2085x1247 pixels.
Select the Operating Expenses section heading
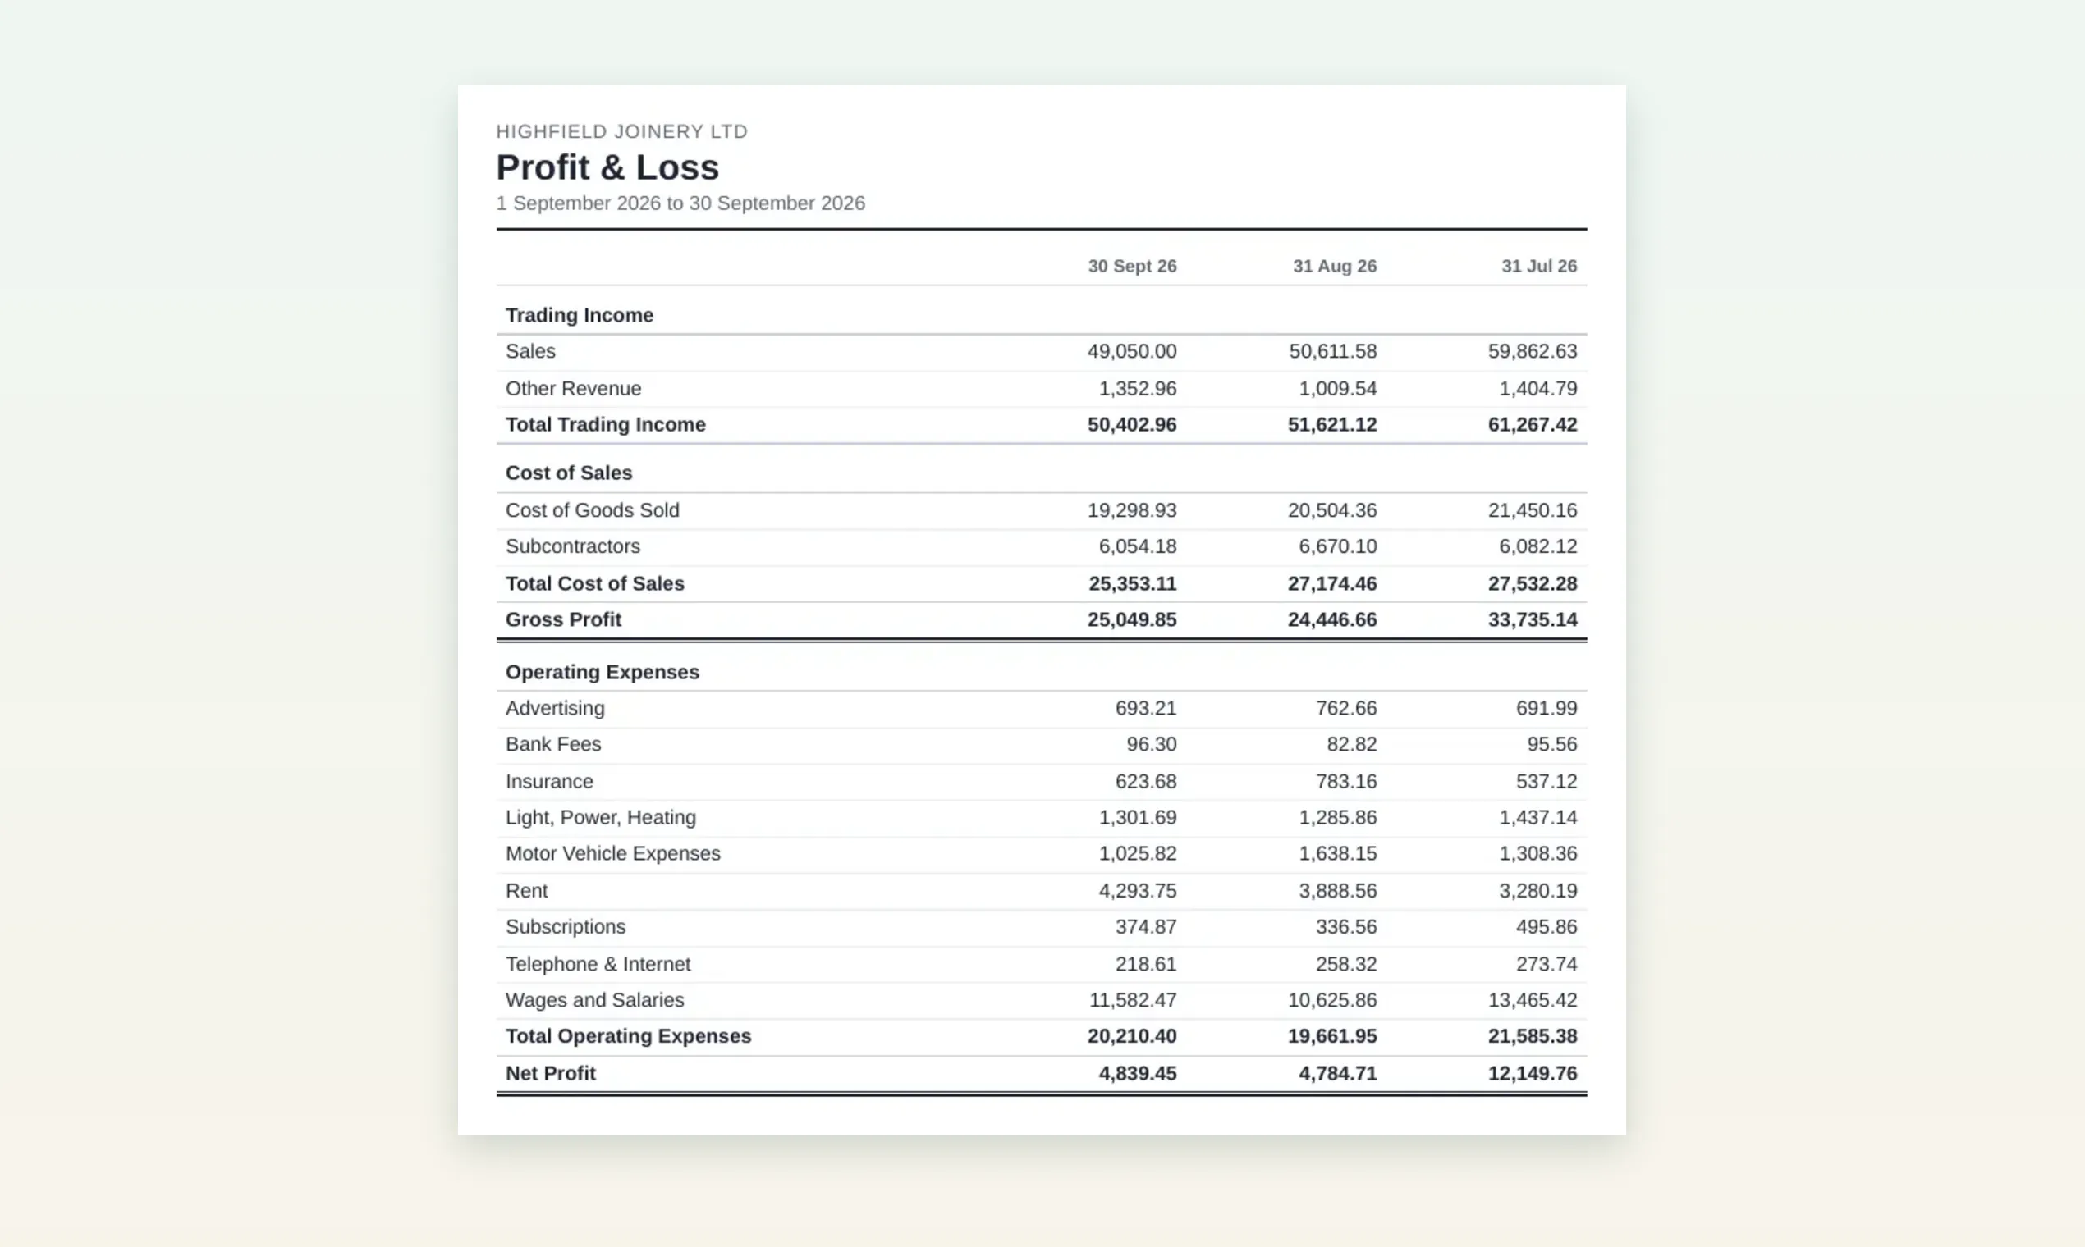tap(602, 672)
